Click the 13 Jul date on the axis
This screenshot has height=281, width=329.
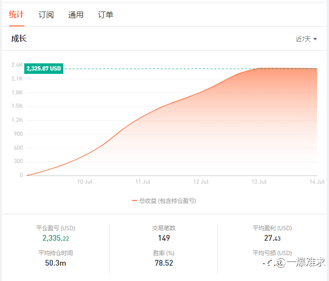259,182
